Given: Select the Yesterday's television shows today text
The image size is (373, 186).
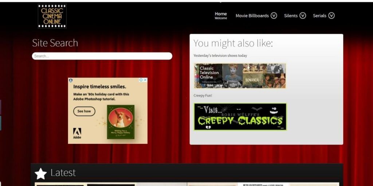Looking at the screenshot, I should pos(220,56).
